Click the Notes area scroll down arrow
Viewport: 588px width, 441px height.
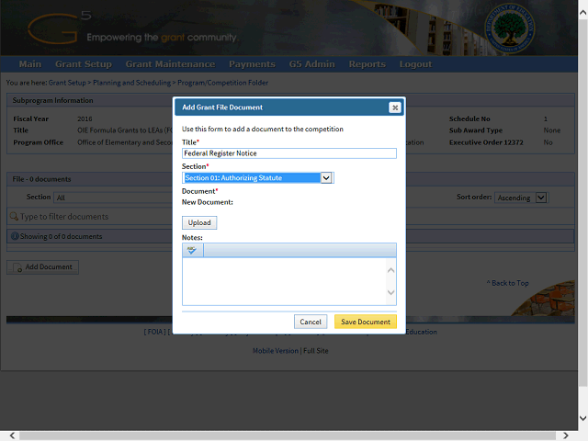(390, 292)
